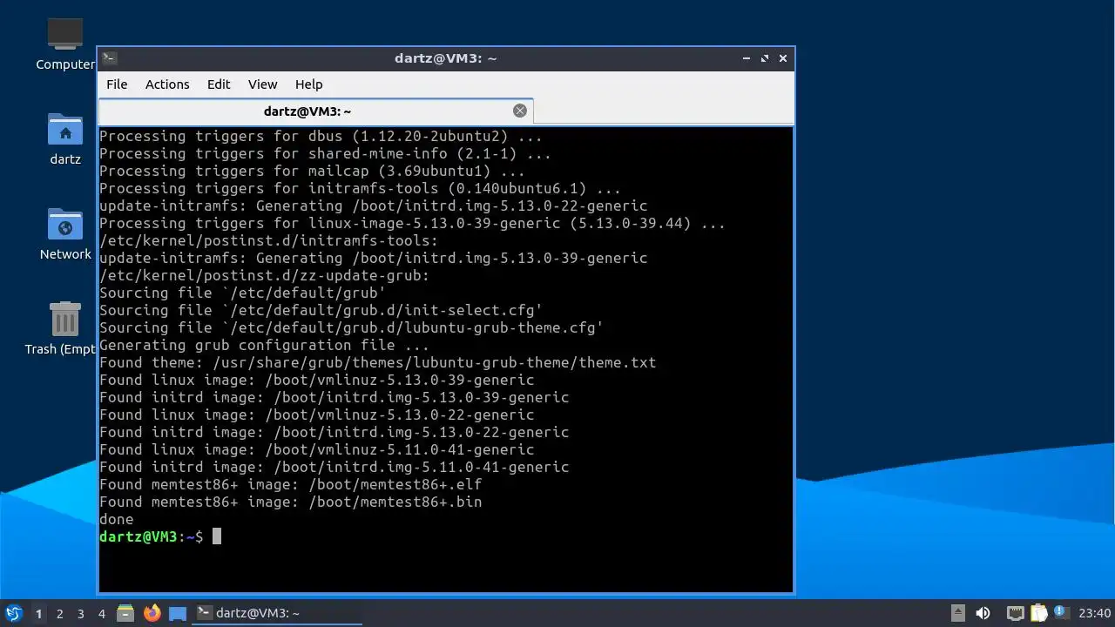
Task: Open the dartz home folder icon
Action: pyautogui.click(x=65, y=139)
